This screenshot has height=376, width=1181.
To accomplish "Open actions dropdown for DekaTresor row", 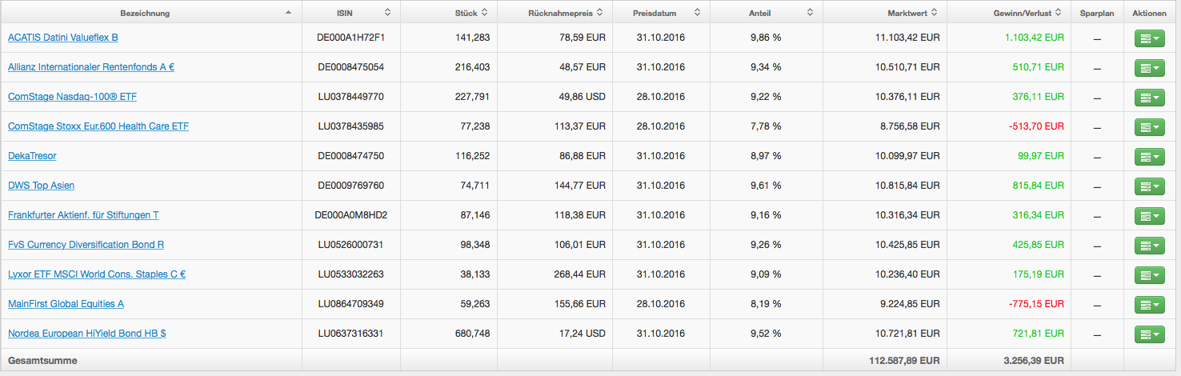I will pos(1150,157).
